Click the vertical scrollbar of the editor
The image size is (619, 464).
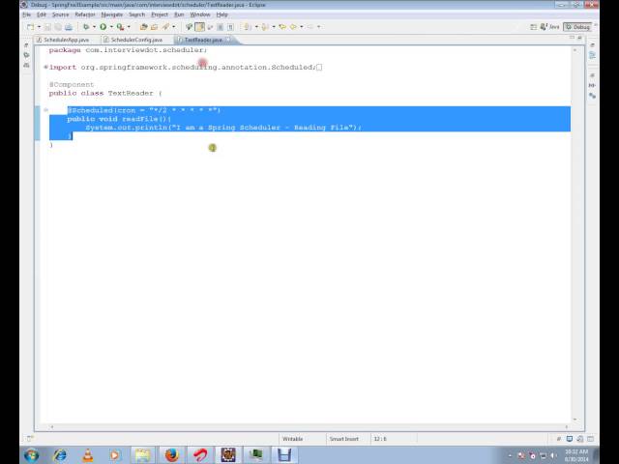click(x=575, y=234)
